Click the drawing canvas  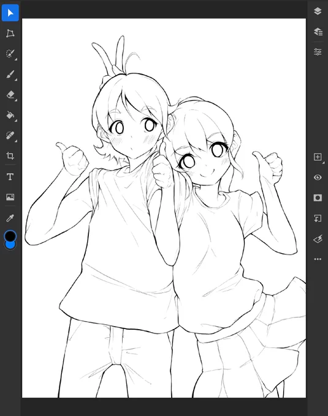pyautogui.click(x=164, y=208)
